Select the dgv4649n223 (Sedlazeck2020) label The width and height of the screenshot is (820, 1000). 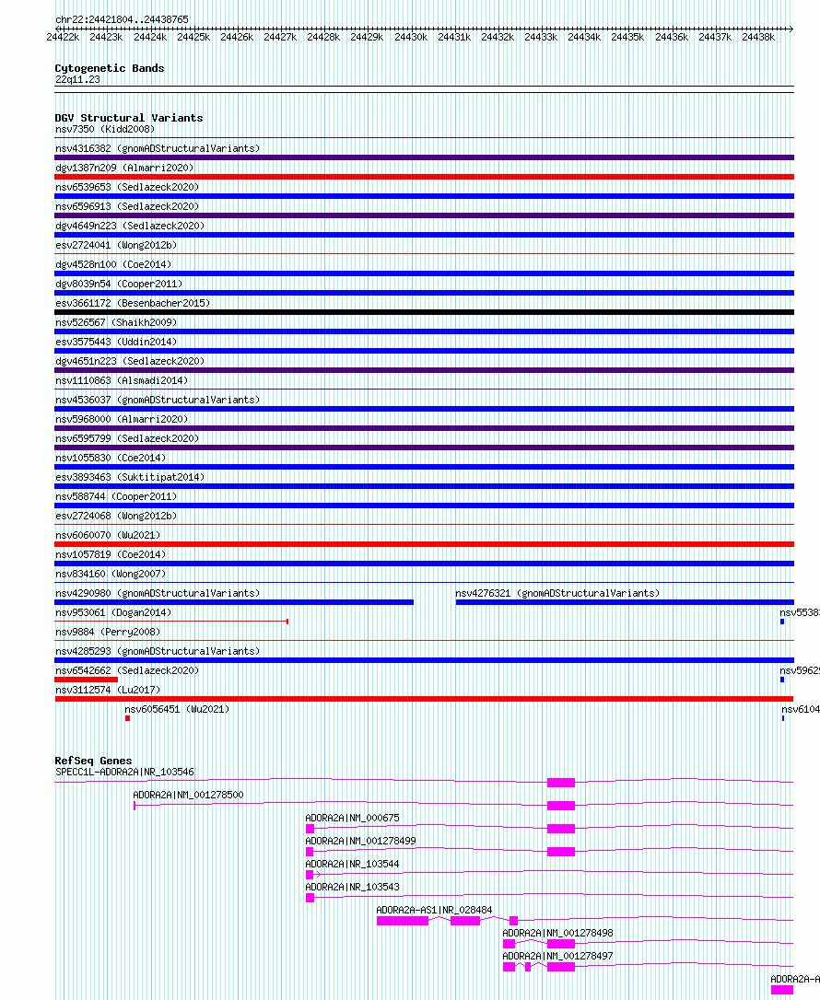[x=130, y=226]
